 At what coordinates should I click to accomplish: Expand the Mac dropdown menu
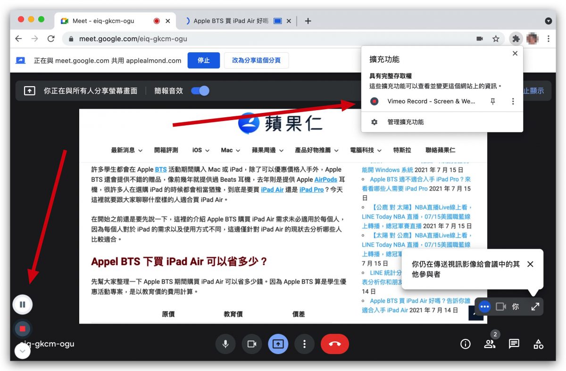pyautogui.click(x=231, y=150)
